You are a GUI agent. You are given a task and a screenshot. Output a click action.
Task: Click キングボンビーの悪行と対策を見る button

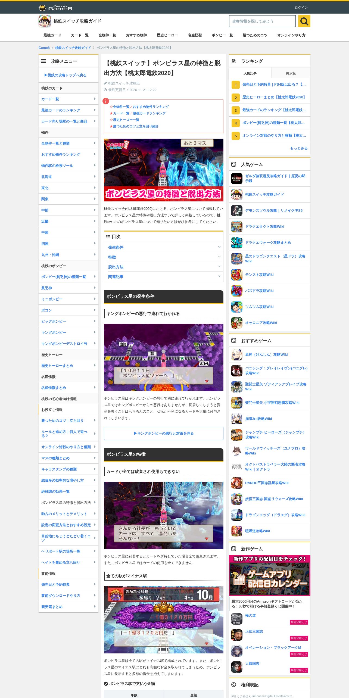point(164,433)
